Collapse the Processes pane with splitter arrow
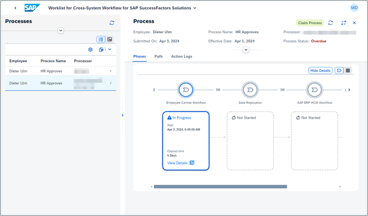This screenshot has height=216, width=368. click(x=122, y=115)
